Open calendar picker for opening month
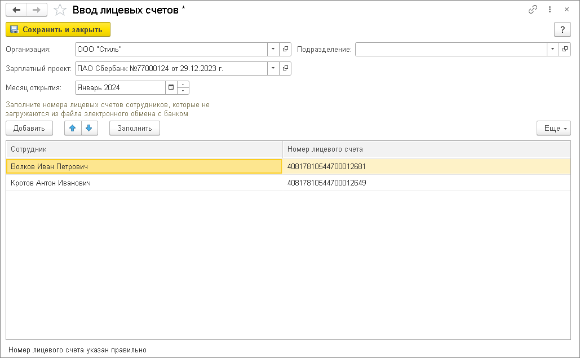580x358 pixels. click(x=171, y=87)
